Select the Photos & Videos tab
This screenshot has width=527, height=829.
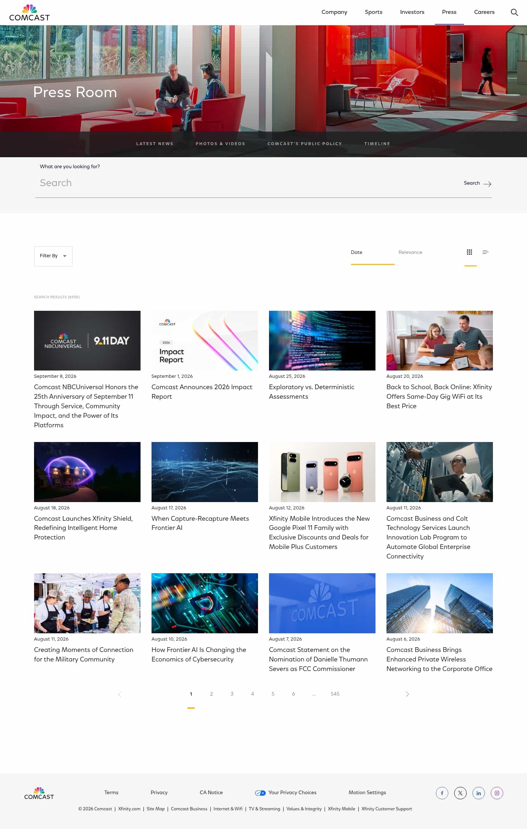[220, 144]
